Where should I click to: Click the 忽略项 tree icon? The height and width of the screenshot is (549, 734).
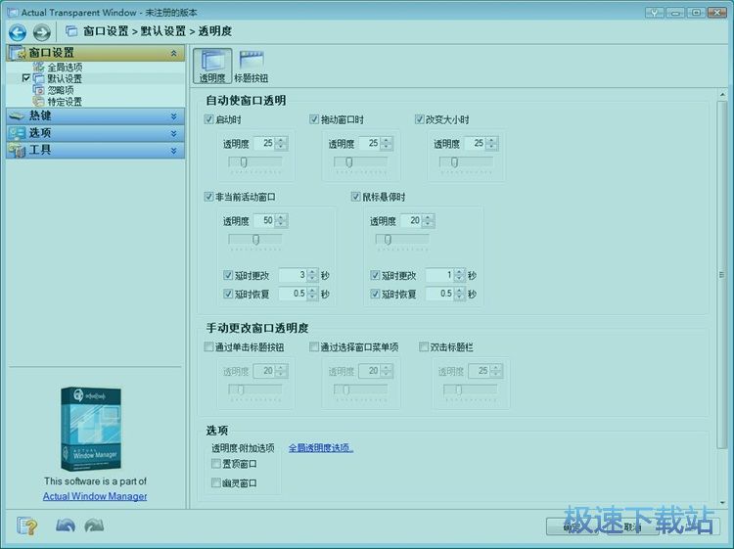(38, 90)
